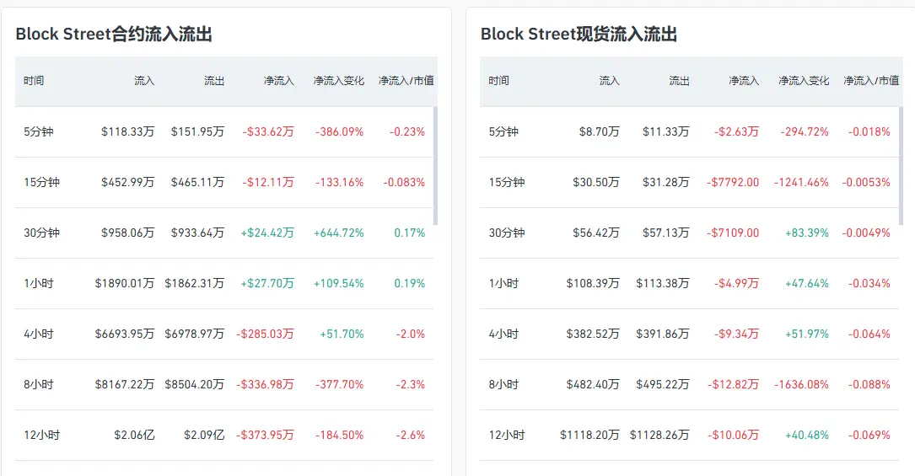Select the 15分钟 row label in 合约 table
Image resolution: width=915 pixels, height=476 pixels.
41,182
